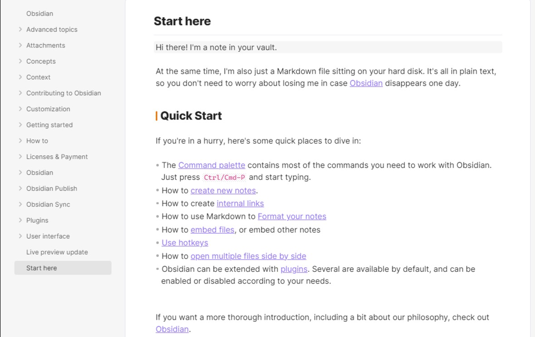Follow the Format your notes link
This screenshot has height=337, width=535.
(292, 217)
